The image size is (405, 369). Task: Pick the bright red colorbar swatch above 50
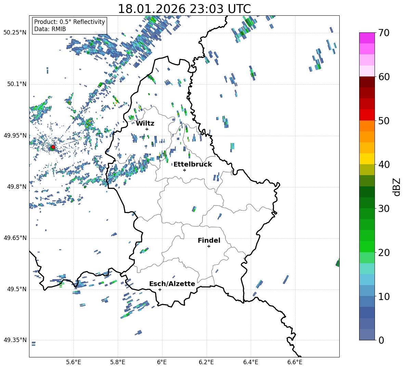367,115
